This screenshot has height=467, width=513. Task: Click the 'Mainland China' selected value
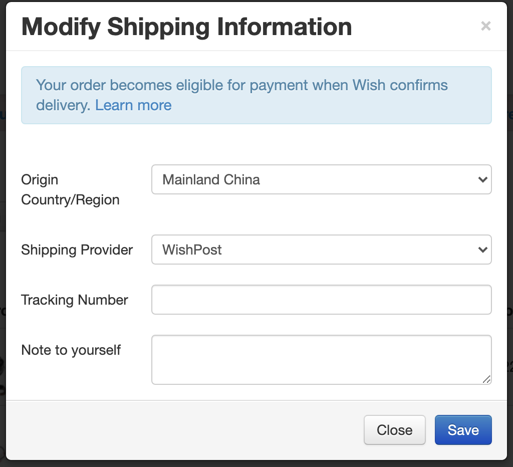pyautogui.click(x=211, y=179)
